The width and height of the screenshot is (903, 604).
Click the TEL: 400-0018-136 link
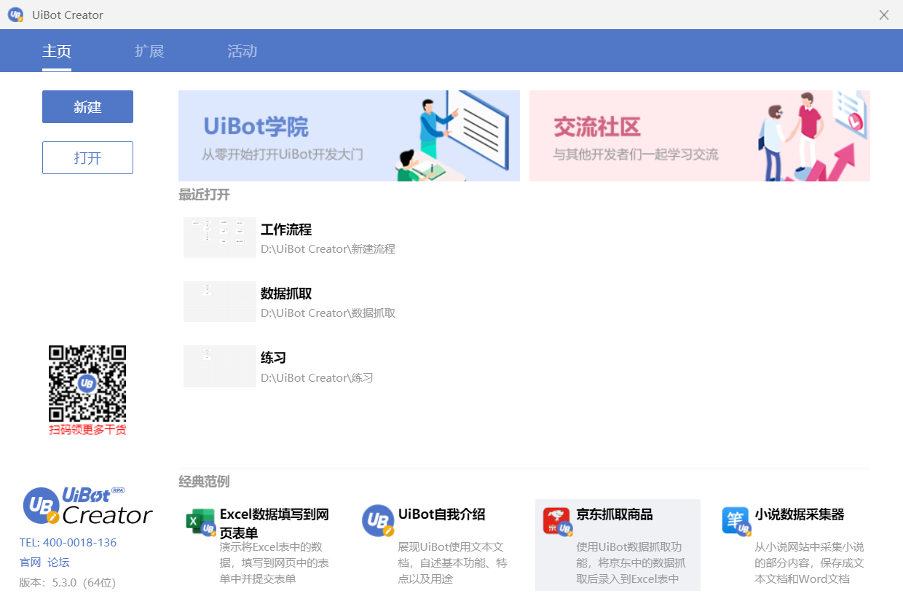[x=68, y=543]
